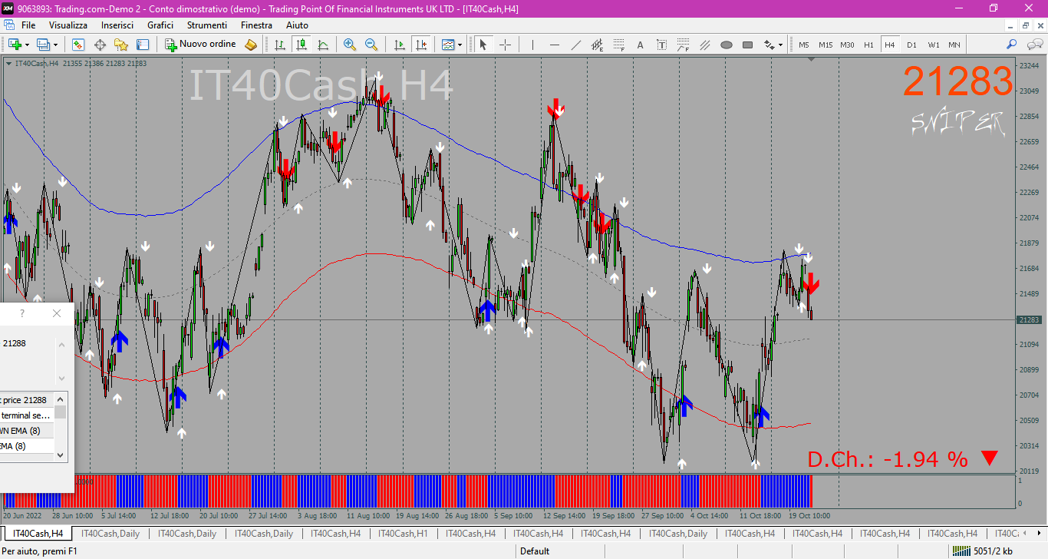Expand the Indicators dropdown arrow

[460, 45]
